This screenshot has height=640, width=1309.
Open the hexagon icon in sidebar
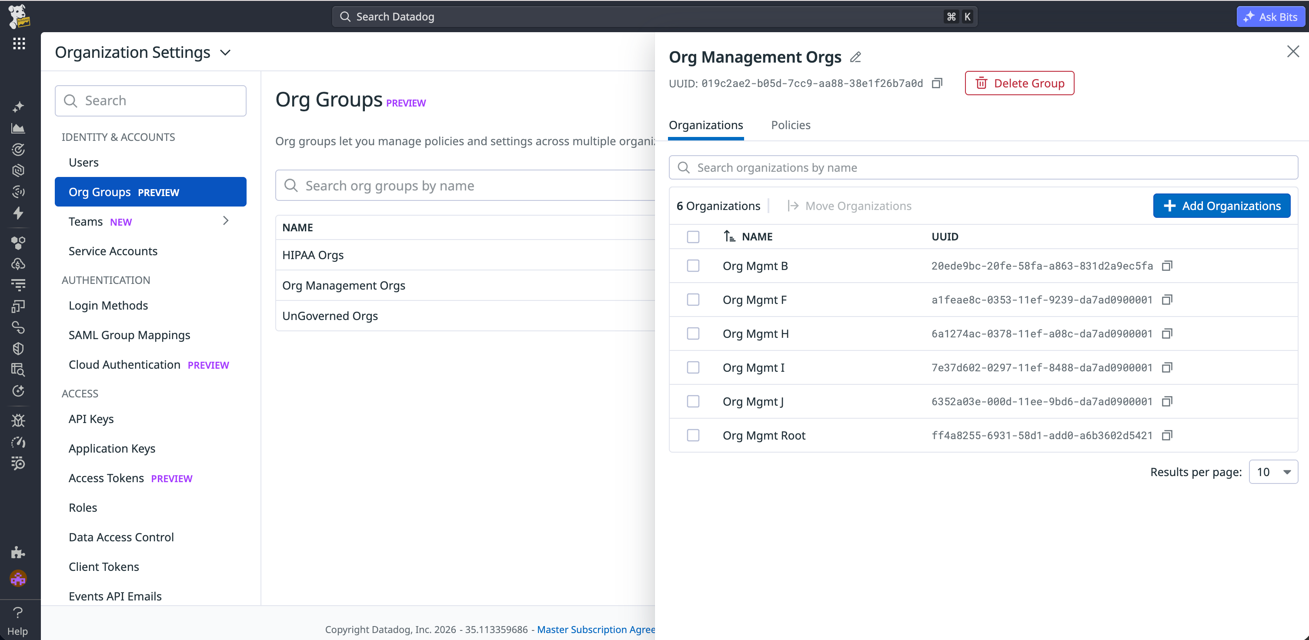pyautogui.click(x=18, y=170)
